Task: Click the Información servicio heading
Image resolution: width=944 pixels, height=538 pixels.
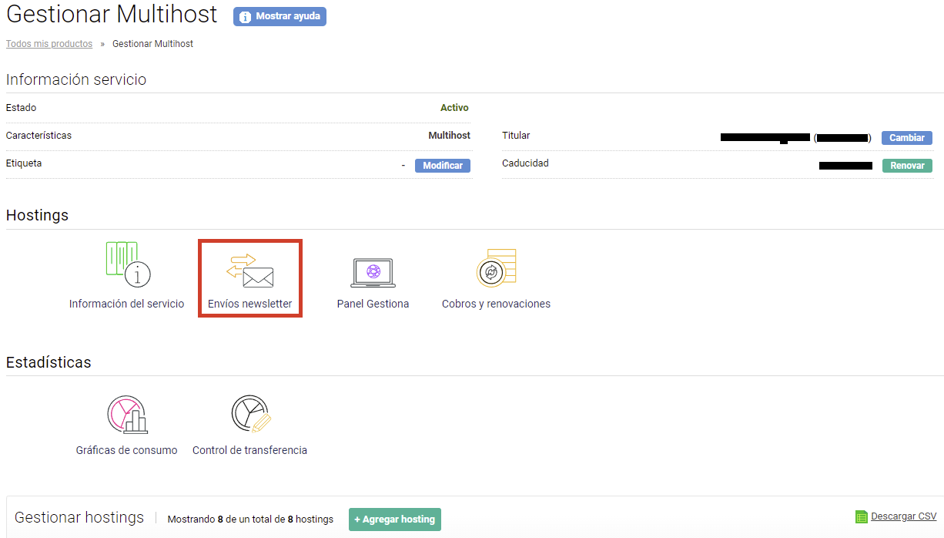Action: point(76,80)
